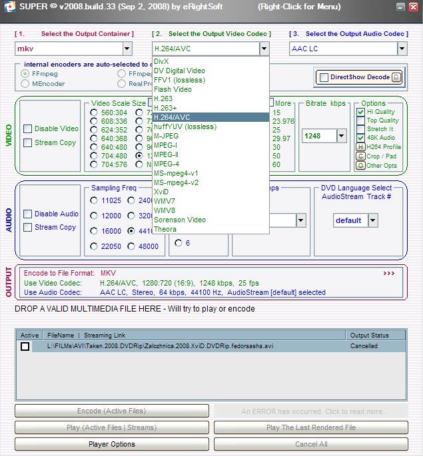Select Theora in the codec list

point(165,229)
